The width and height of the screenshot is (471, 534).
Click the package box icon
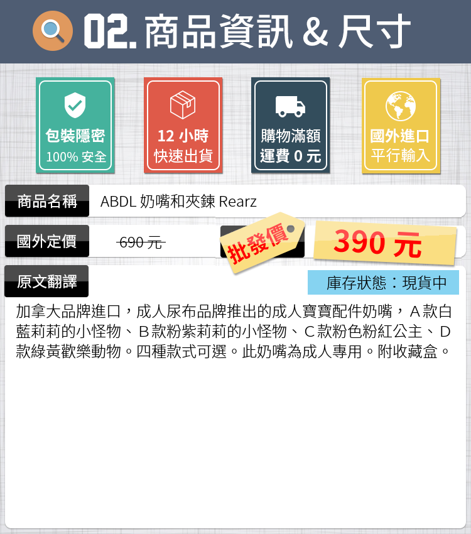click(183, 104)
